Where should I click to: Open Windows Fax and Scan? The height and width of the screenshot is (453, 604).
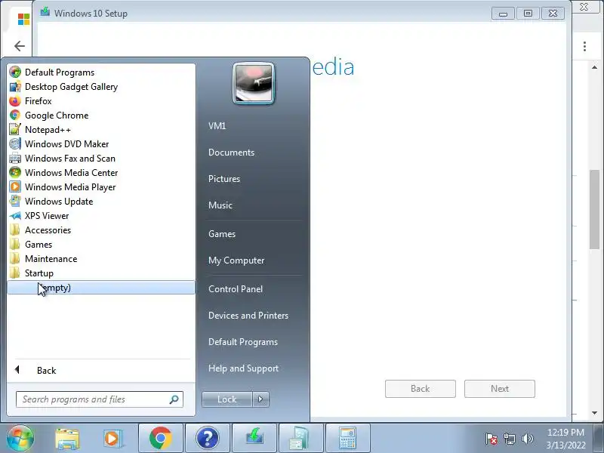101,159
